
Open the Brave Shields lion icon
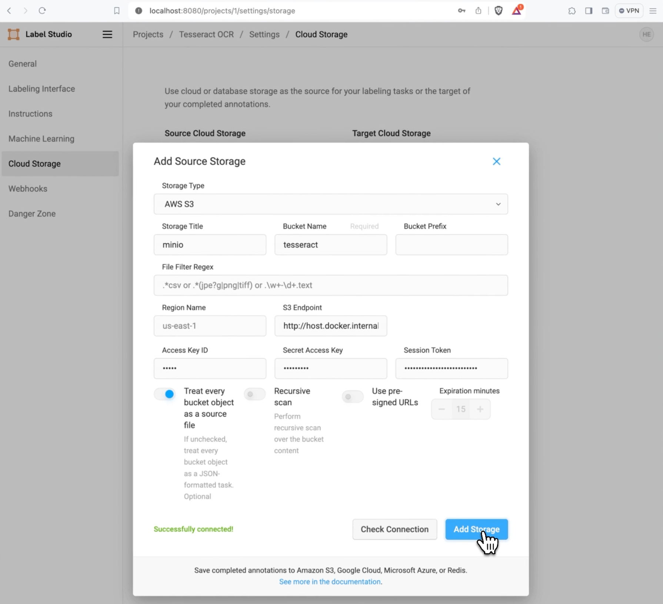pos(499,11)
